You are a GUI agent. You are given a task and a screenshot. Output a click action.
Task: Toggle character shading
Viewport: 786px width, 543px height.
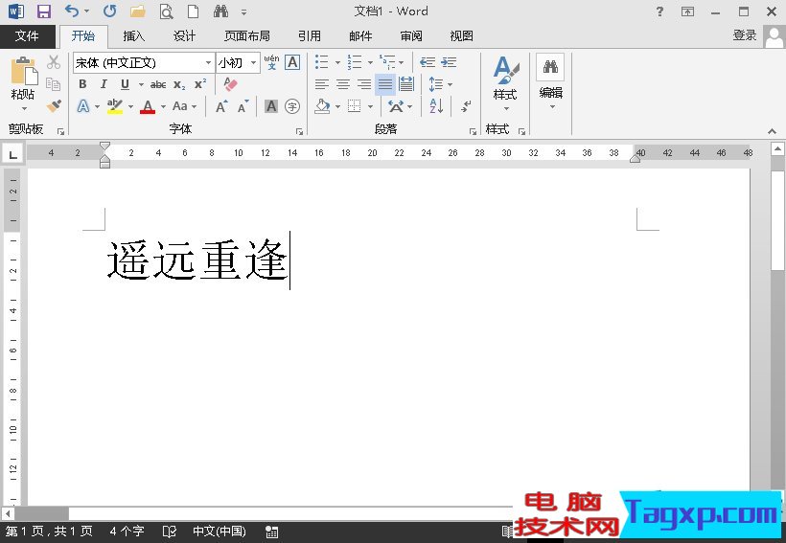tap(271, 106)
